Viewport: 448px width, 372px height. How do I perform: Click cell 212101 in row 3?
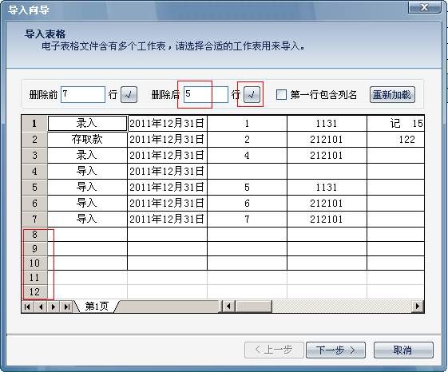point(327,156)
